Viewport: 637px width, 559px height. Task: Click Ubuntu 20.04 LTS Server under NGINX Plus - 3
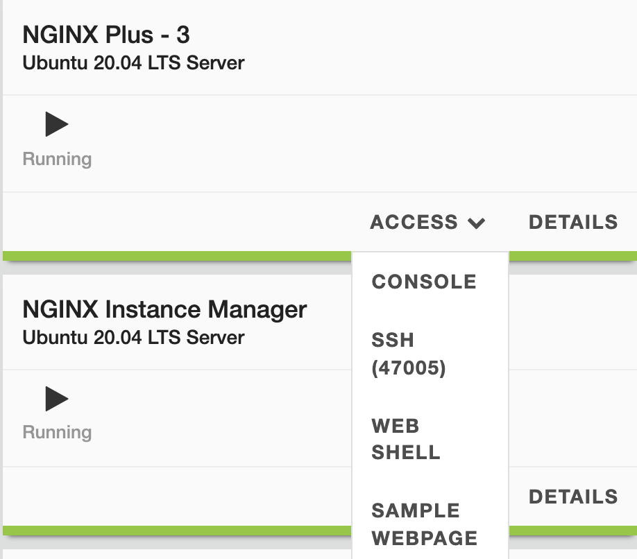pos(133,63)
